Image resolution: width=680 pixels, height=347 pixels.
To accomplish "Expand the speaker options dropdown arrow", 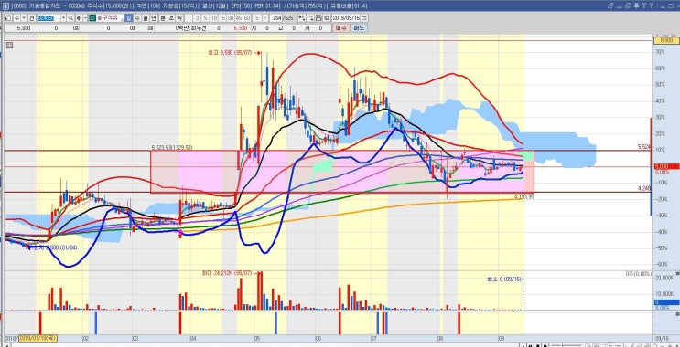I will click(x=85, y=18).
